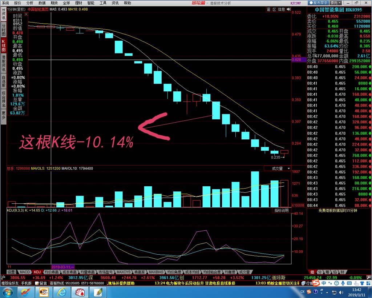Image resolution: width=372 pixels, height=298 pixels.
Task: Switch to the 均线粘合度 indicator tab
Action: (x=212, y=272)
